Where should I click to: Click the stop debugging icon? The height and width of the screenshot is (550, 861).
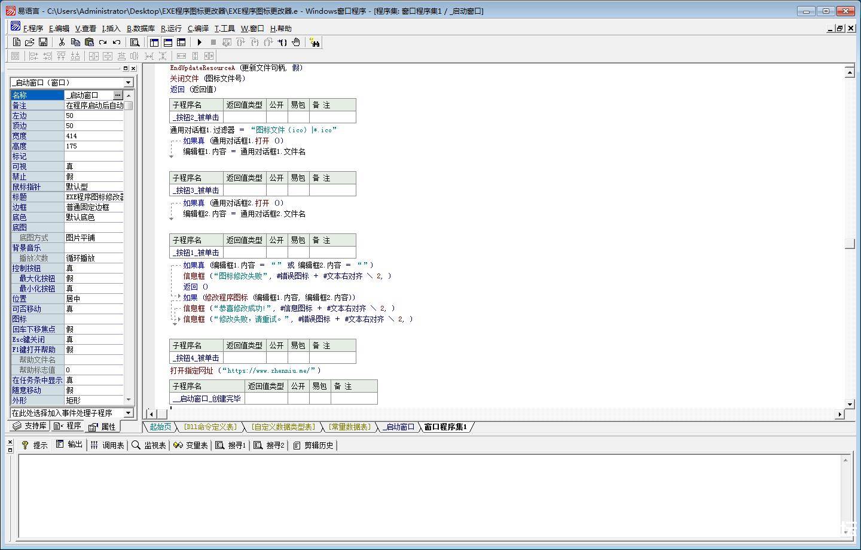pos(213,42)
